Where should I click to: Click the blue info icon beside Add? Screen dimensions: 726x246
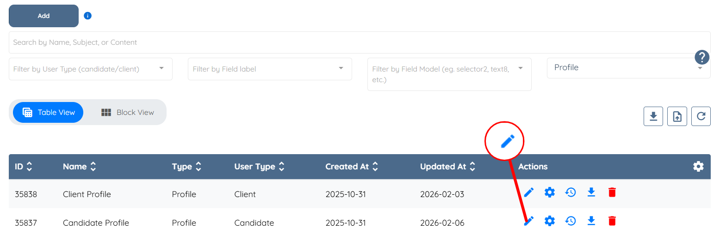(87, 16)
